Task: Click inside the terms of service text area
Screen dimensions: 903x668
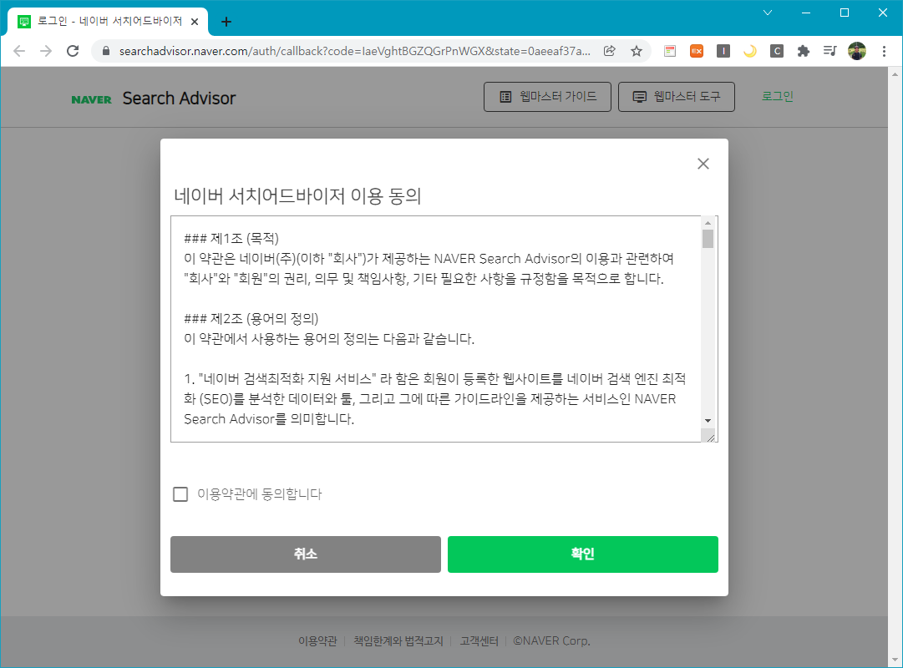Action: 436,329
